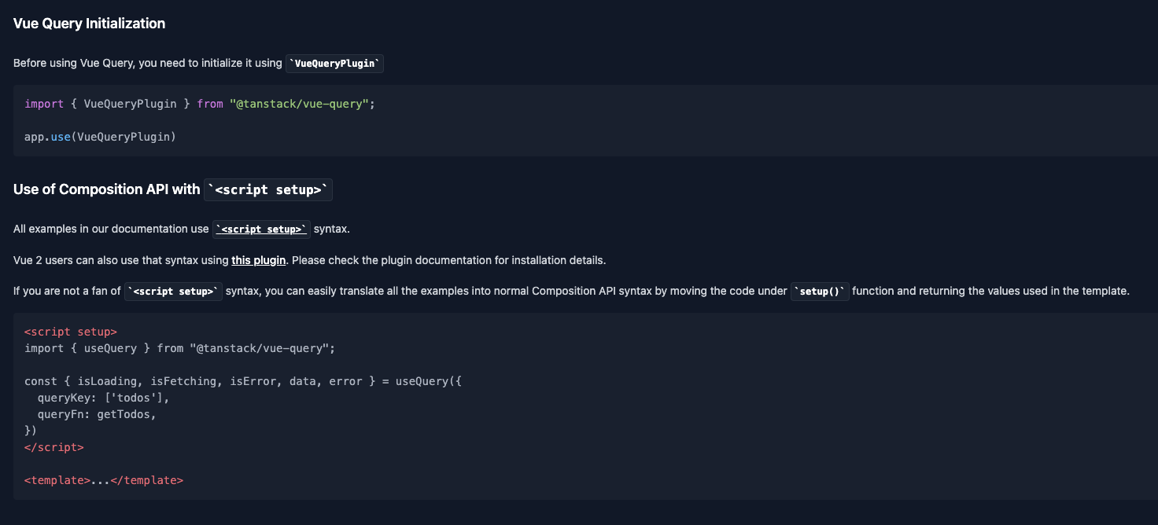Viewport: 1158px width, 525px height.
Task: Click the "@tanstack/vue-query" string in first code block
Action: [x=300, y=104]
